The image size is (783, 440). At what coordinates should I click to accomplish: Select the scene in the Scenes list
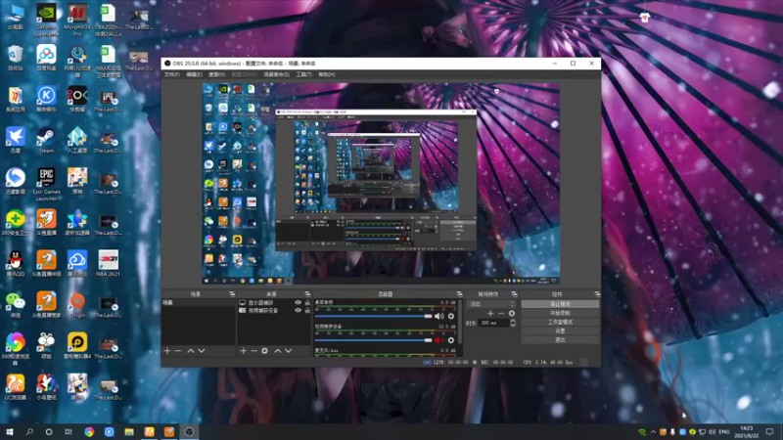click(199, 302)
